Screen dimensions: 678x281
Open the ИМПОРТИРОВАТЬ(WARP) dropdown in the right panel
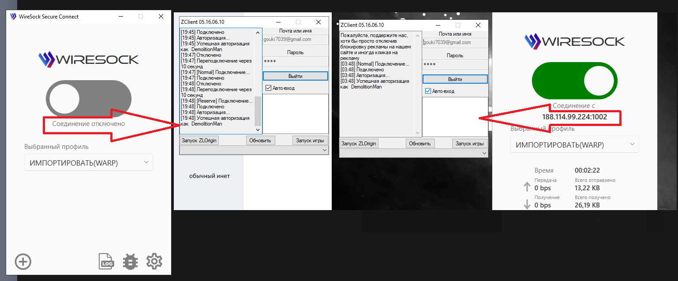(x=574, y=144)
